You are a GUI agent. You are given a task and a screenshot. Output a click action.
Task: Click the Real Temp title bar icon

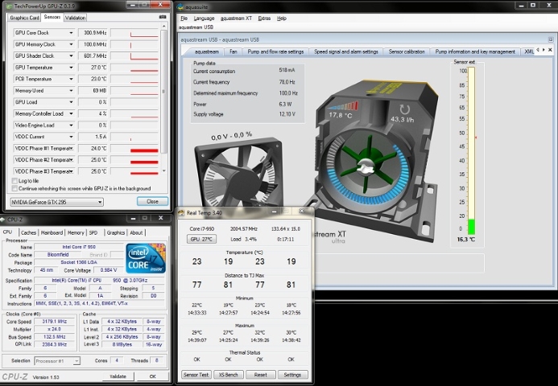181,212
